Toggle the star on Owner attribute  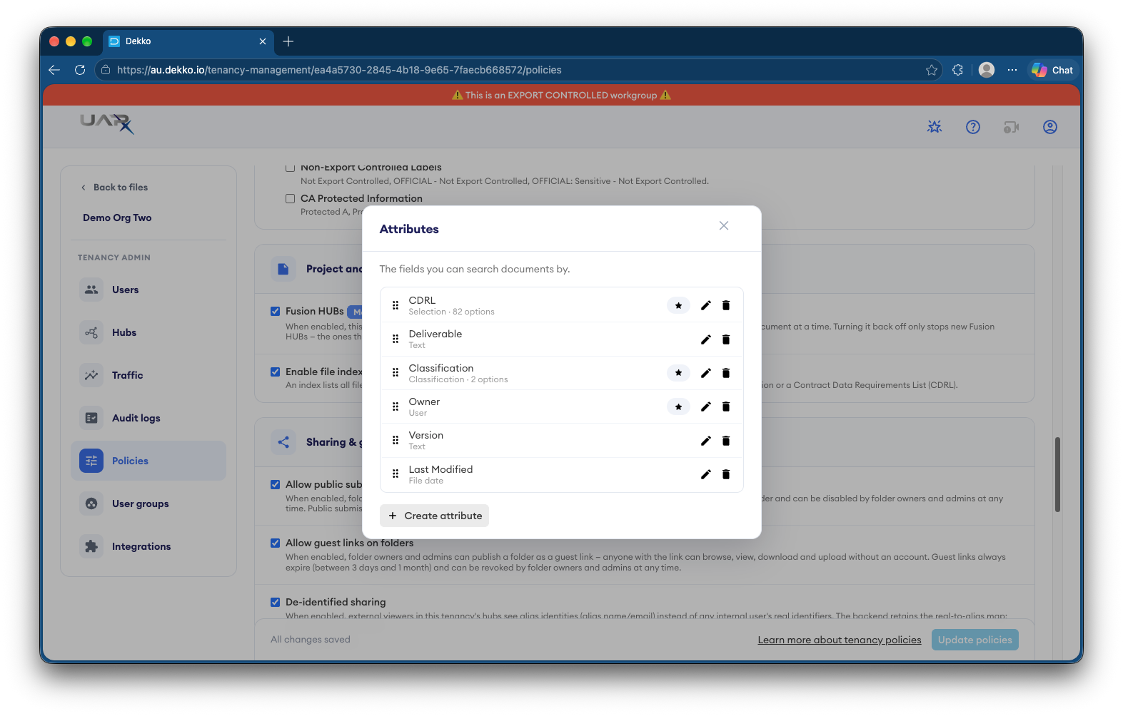coord(678,406)
